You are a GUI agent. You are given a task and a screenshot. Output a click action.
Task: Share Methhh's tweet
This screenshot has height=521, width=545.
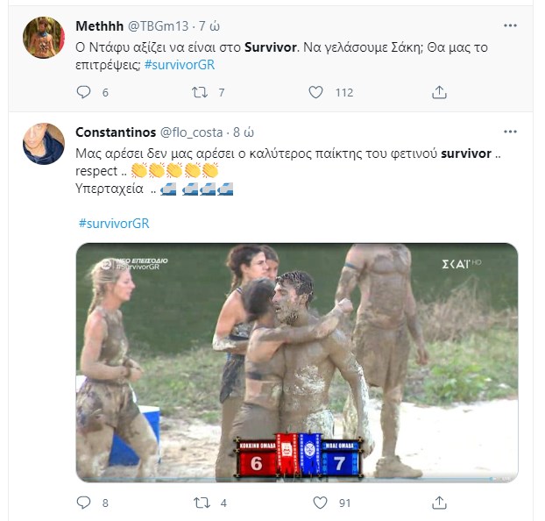(x=440, y=92)
